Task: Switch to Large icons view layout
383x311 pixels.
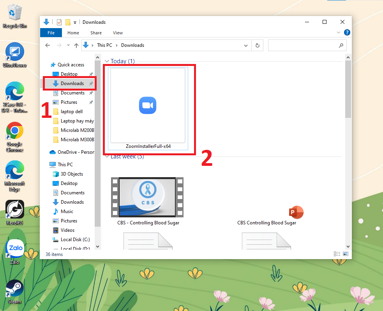Action: click(345, 254)
